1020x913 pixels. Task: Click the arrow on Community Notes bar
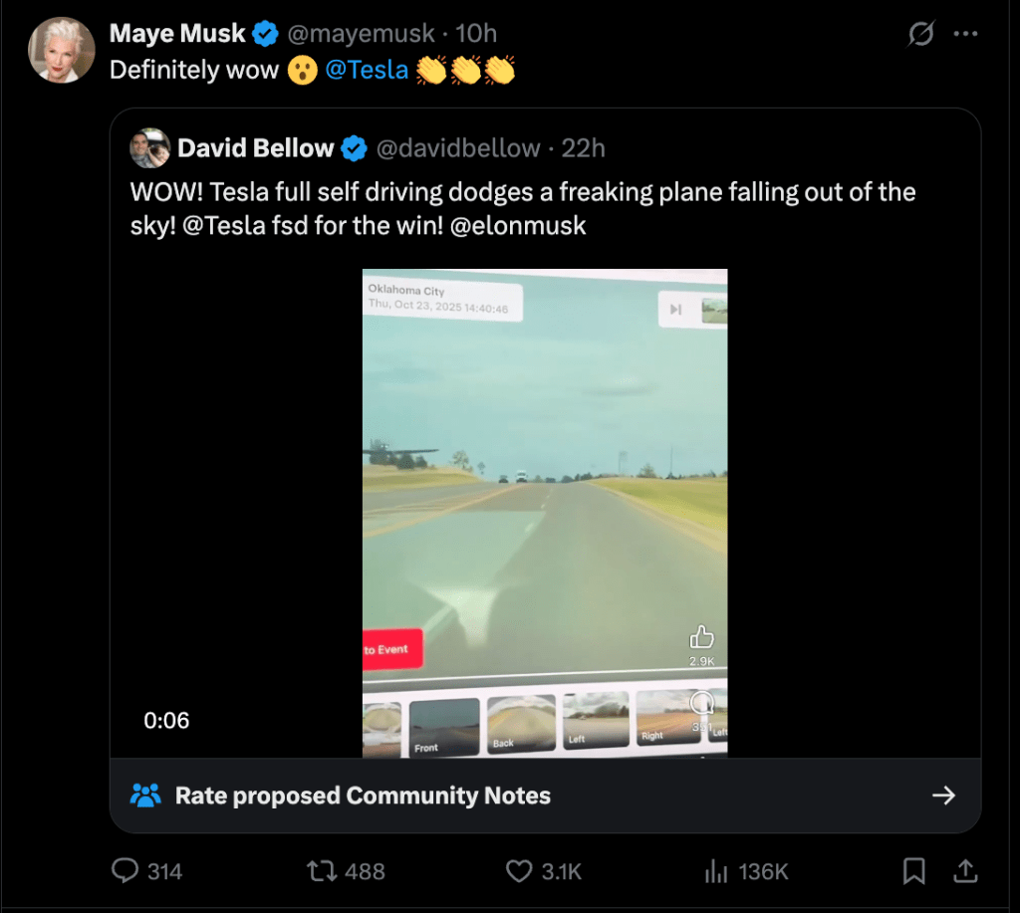coord(942,796)
